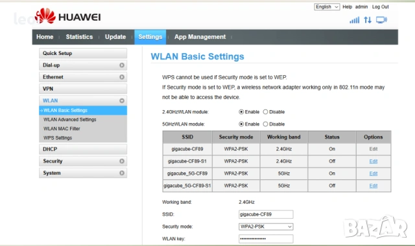Open WPS Settings

click(58, 138)
